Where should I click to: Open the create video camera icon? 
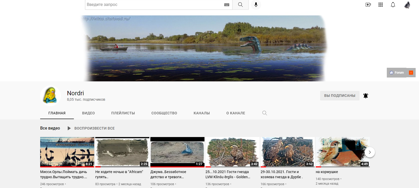click(368, 5)
